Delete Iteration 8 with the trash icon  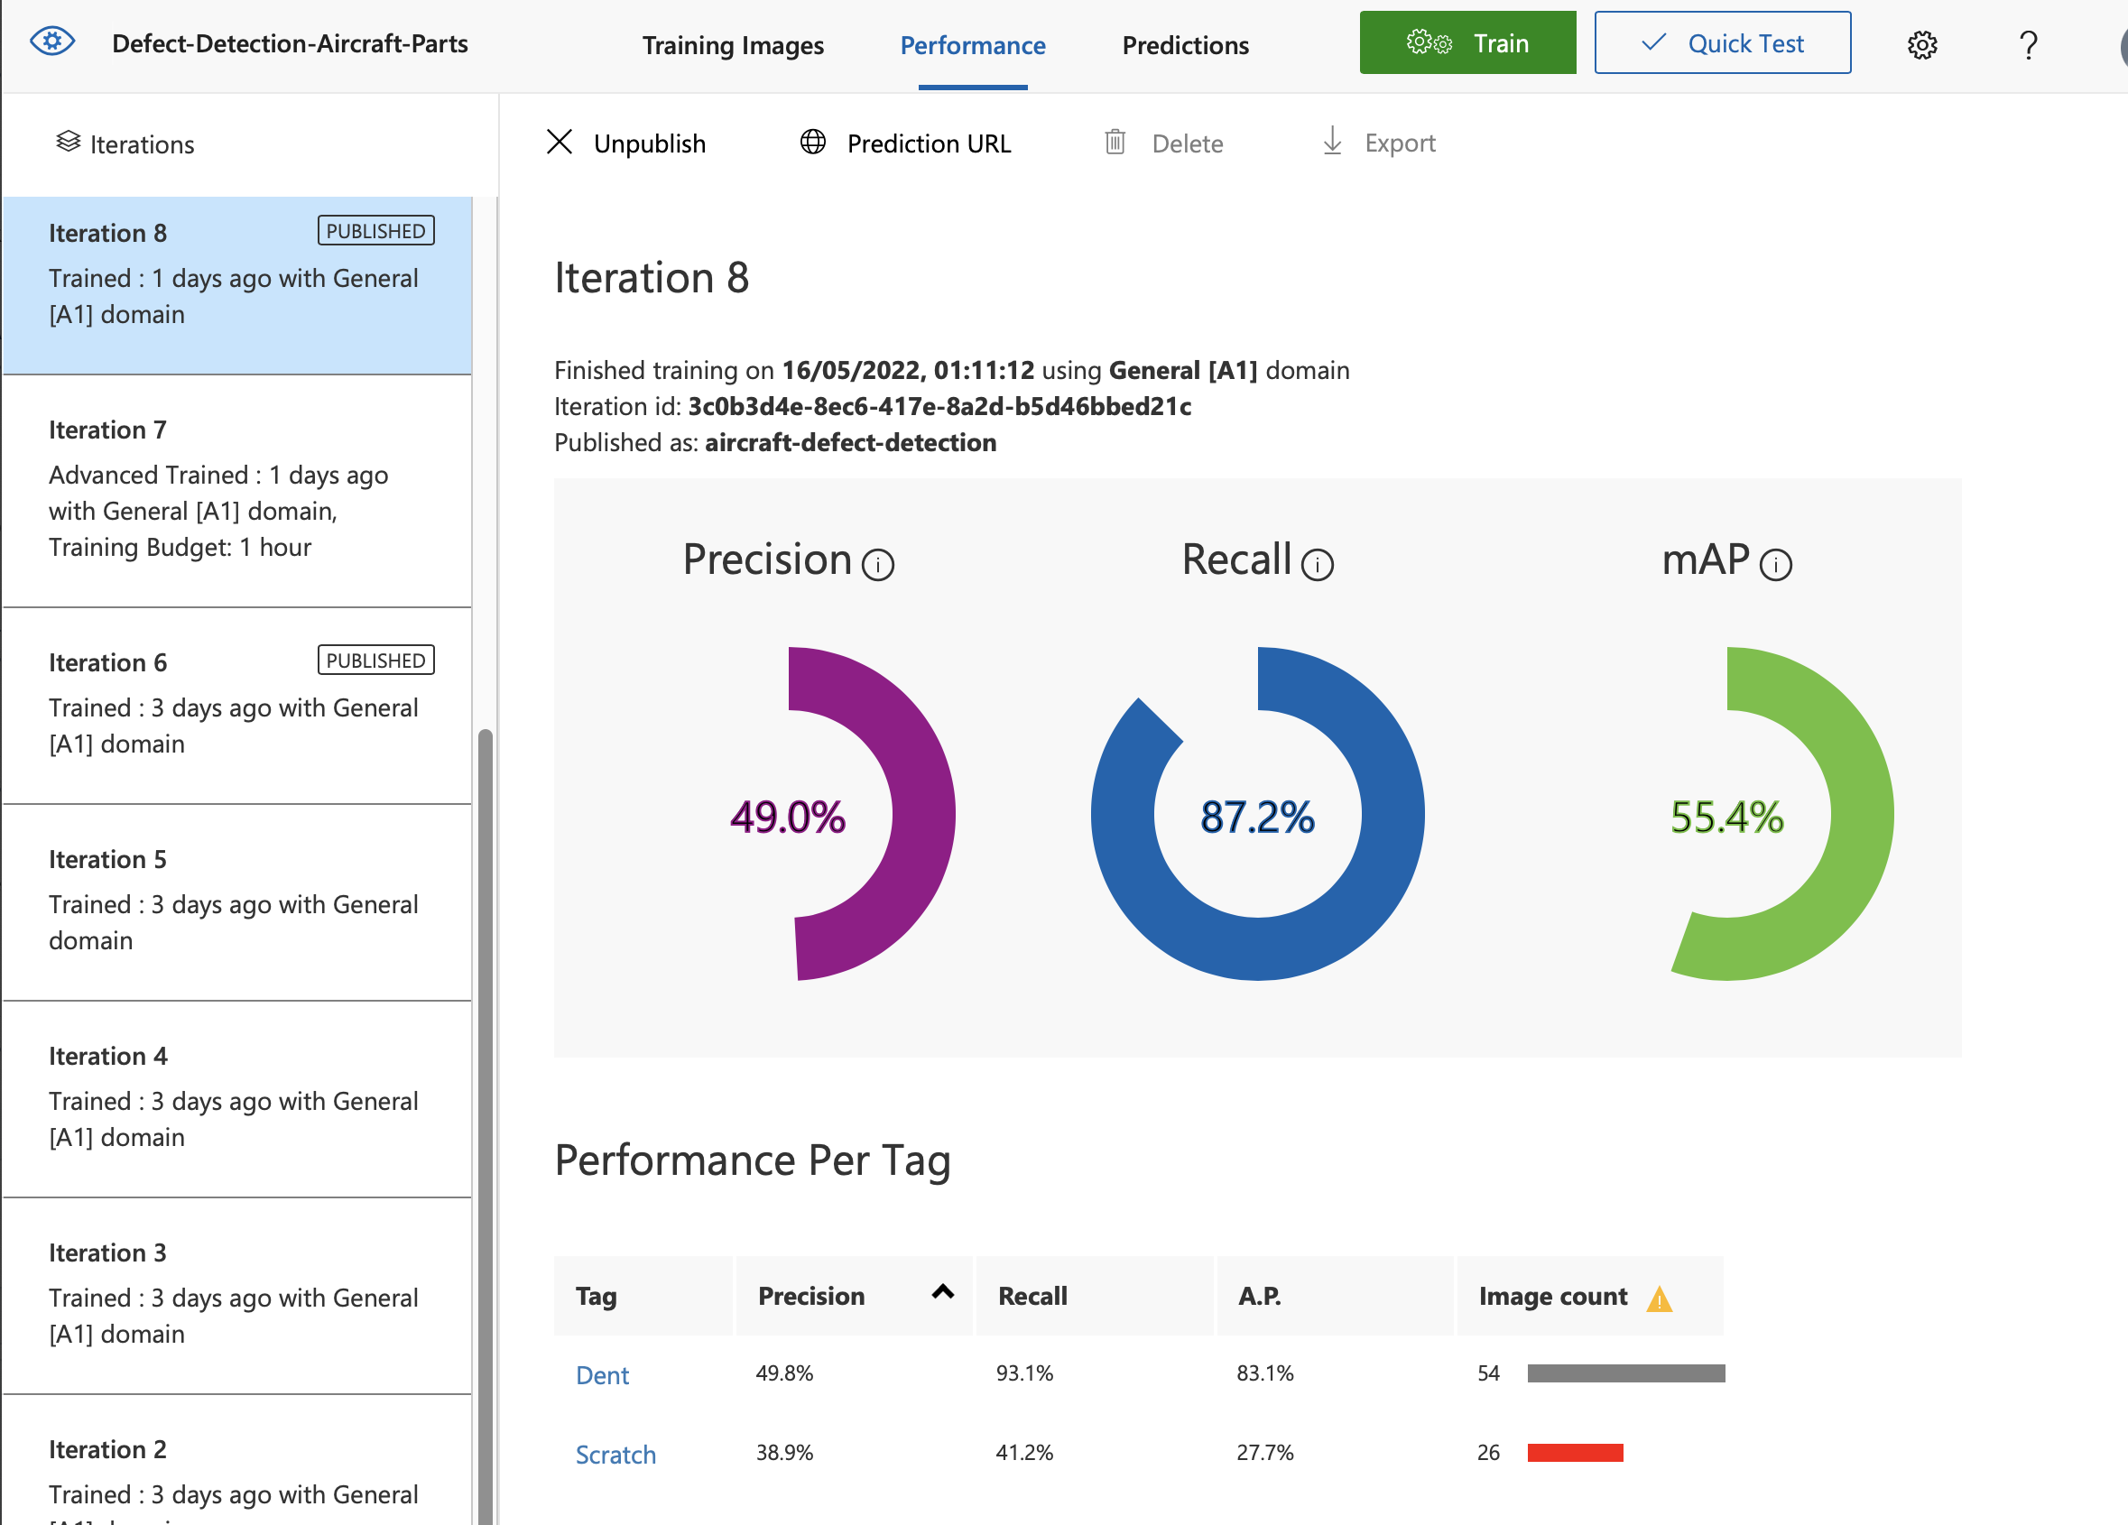1115,143
